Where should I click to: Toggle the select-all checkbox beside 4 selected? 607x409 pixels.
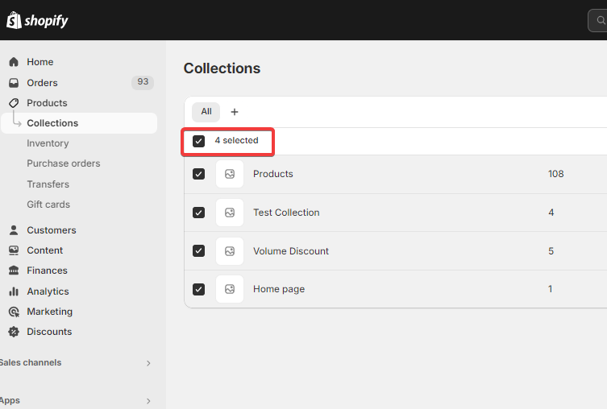click(198, 141)
